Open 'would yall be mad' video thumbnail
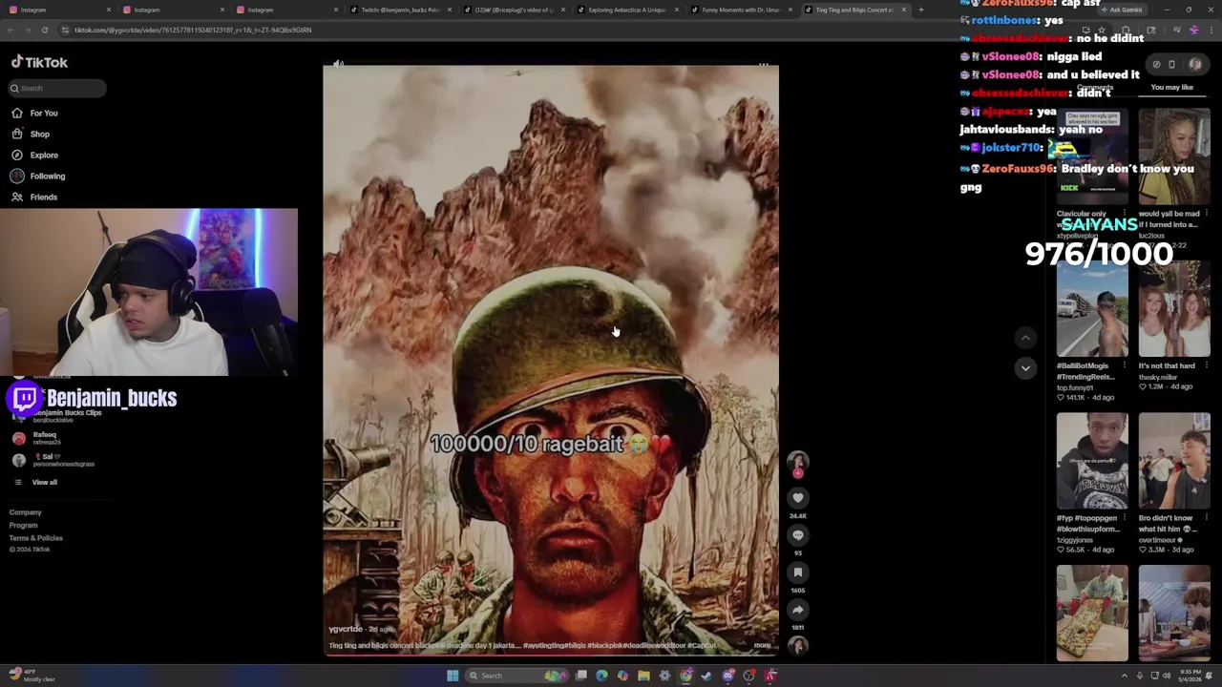 pos(1174,156)
